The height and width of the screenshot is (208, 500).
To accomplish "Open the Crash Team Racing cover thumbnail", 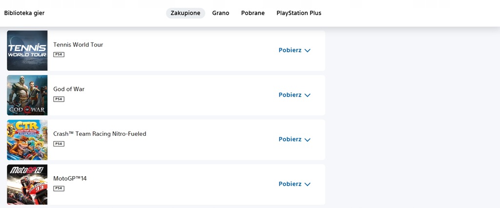I will tap(27, 140).
